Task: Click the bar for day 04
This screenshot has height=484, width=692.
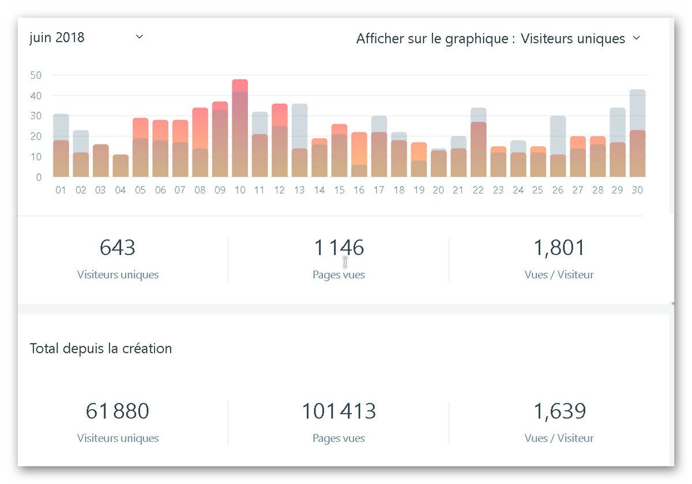Action: click(x=121, y=166)
